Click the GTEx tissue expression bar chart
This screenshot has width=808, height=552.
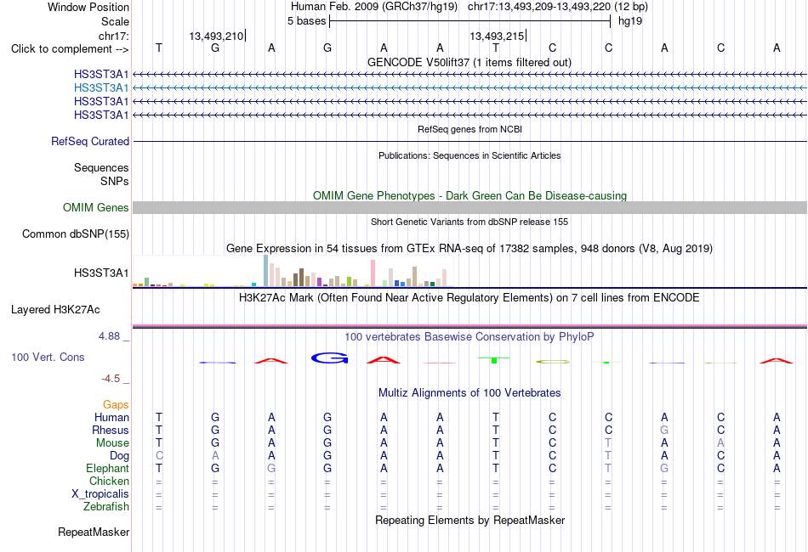pos(293,271)
